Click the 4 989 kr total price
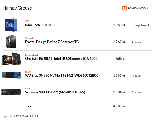Screen dimensions: 154x120 [x=119, y=106]
